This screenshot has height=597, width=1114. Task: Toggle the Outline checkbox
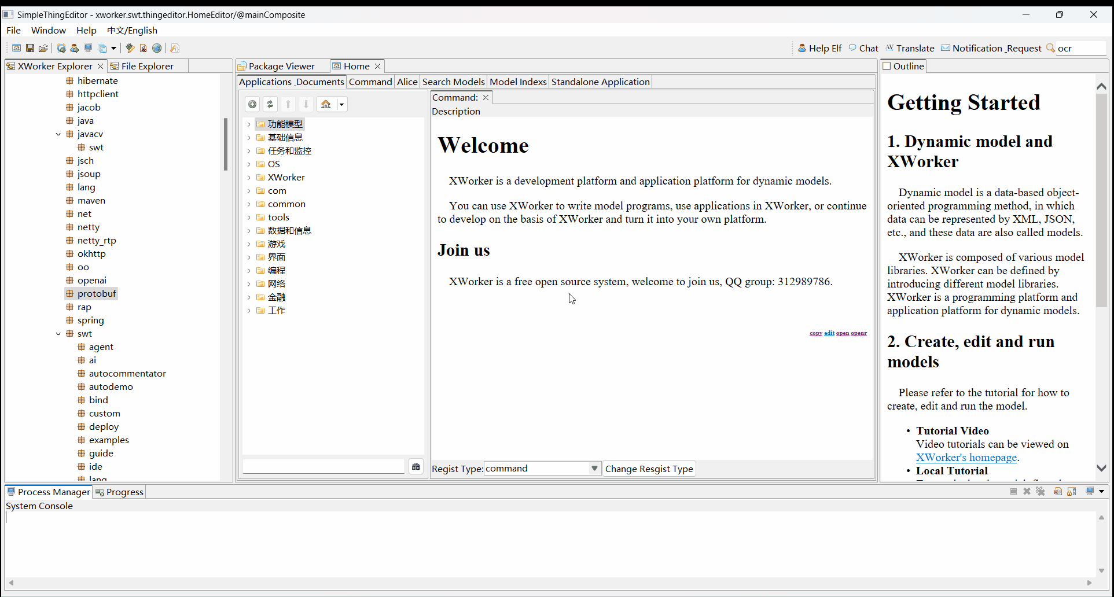click(887, 66)
